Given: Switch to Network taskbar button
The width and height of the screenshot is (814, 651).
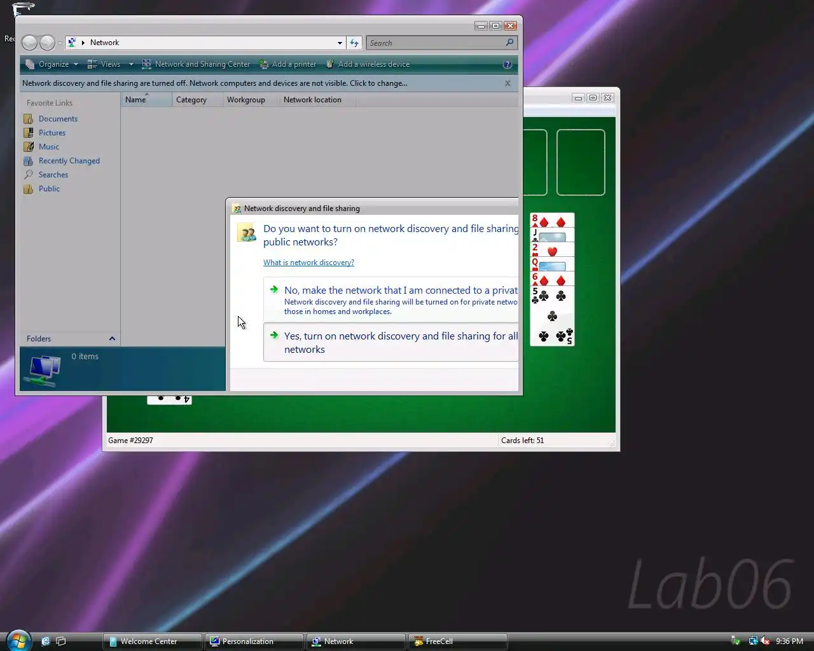Looking at the screenshot, I should coord(355,641).
